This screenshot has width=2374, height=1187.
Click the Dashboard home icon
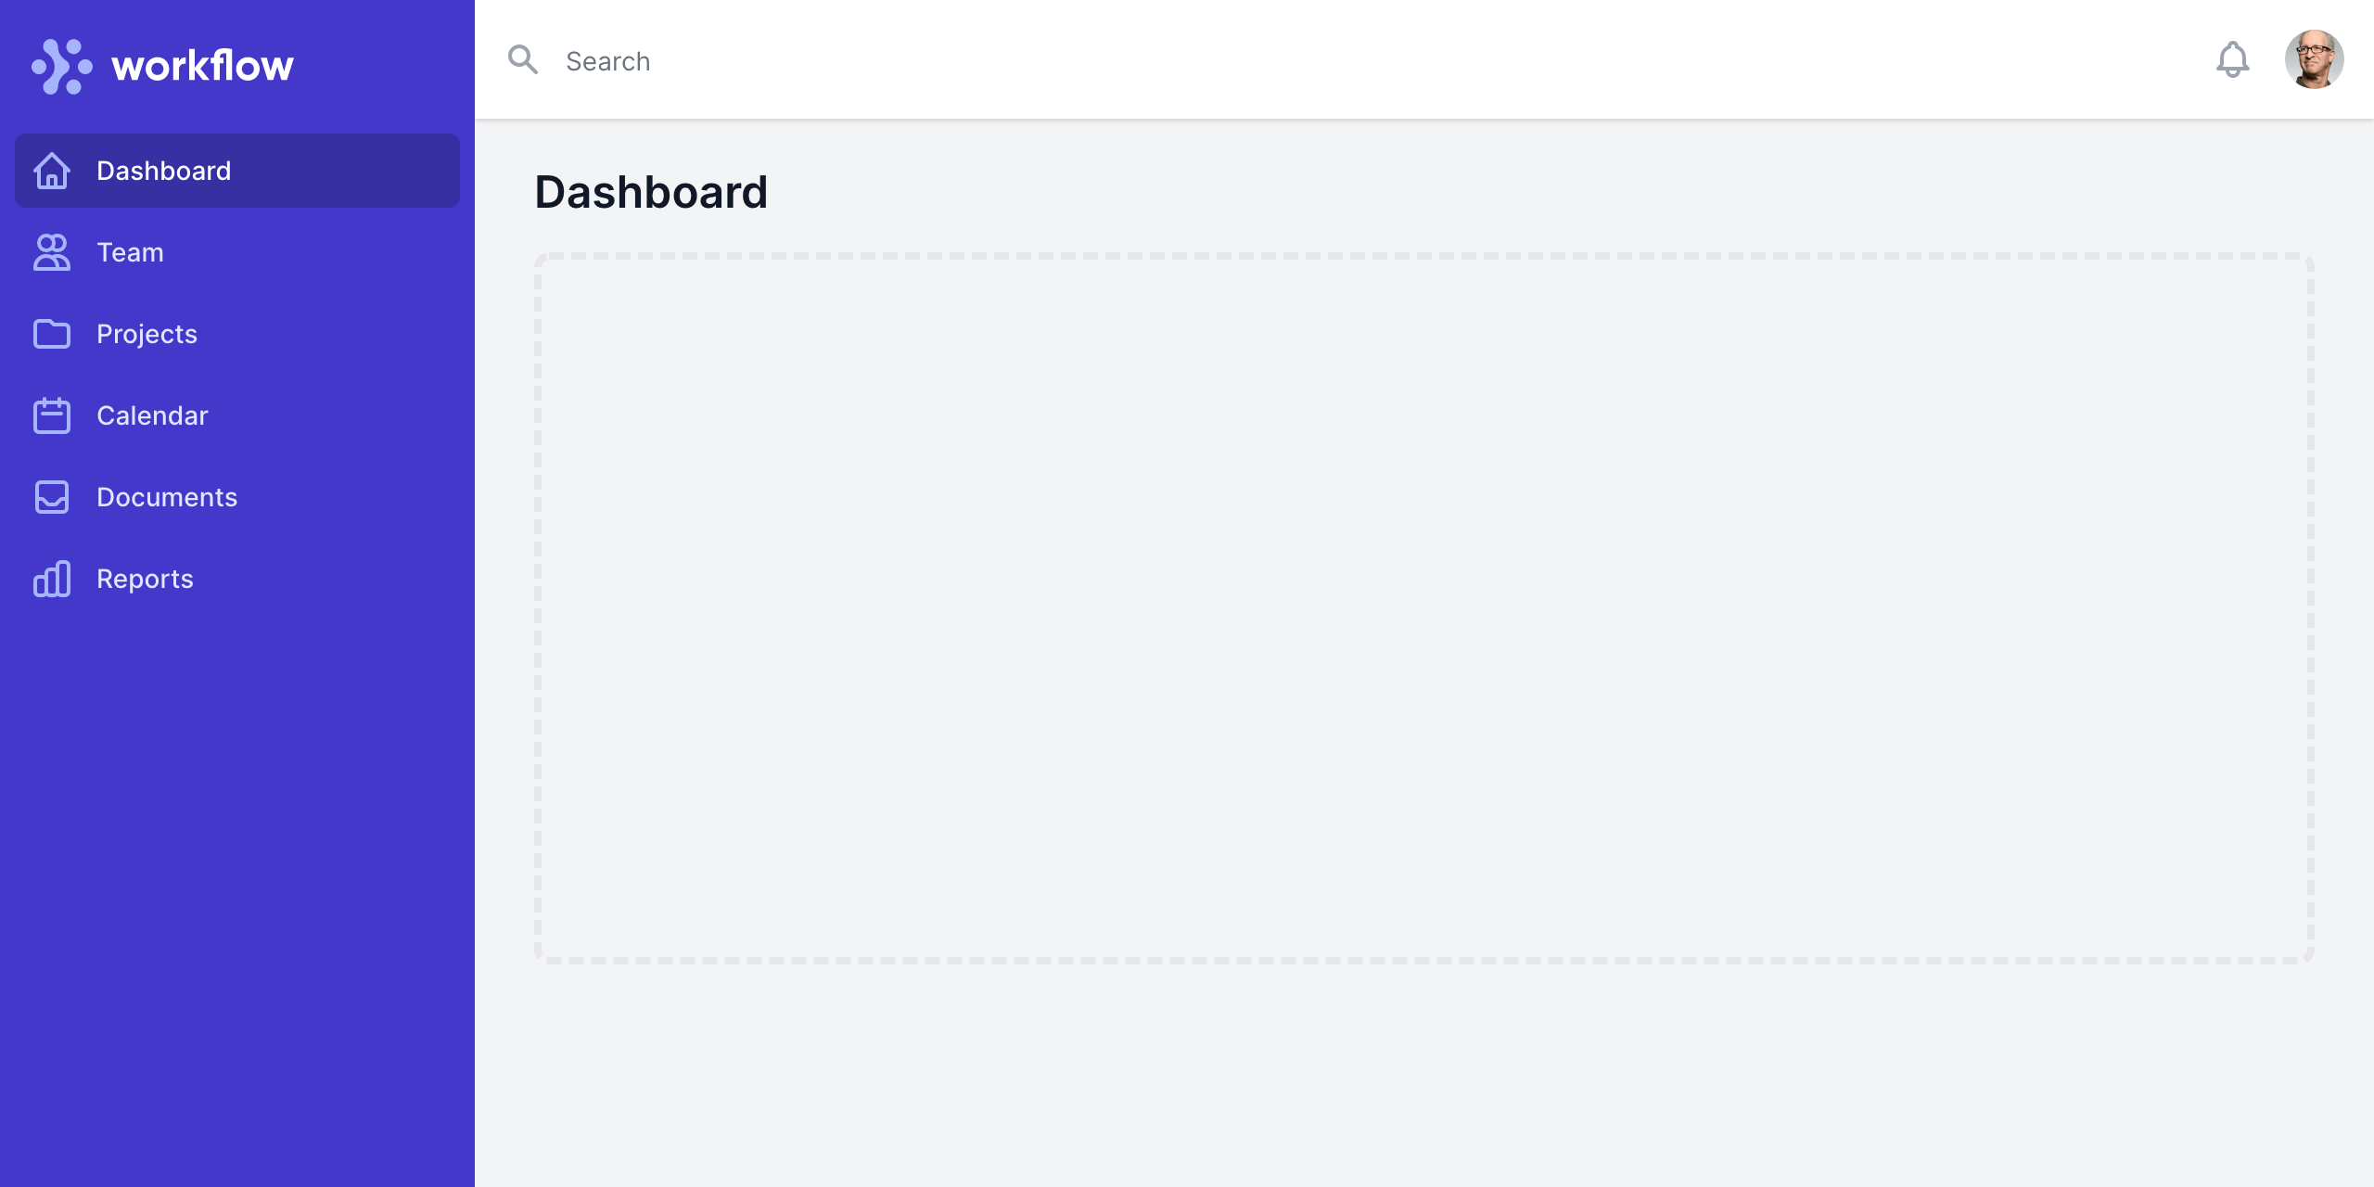coord(52,171)
